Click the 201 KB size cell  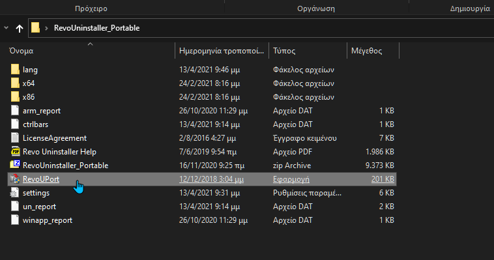[383, 179]
